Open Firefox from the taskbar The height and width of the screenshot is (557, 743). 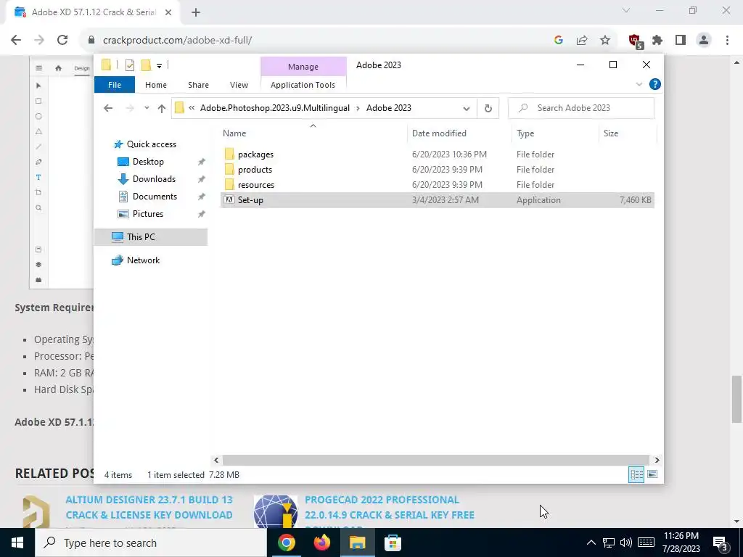(x=322, y=542)
